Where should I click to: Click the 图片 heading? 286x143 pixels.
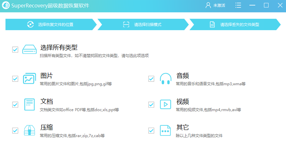46,76
